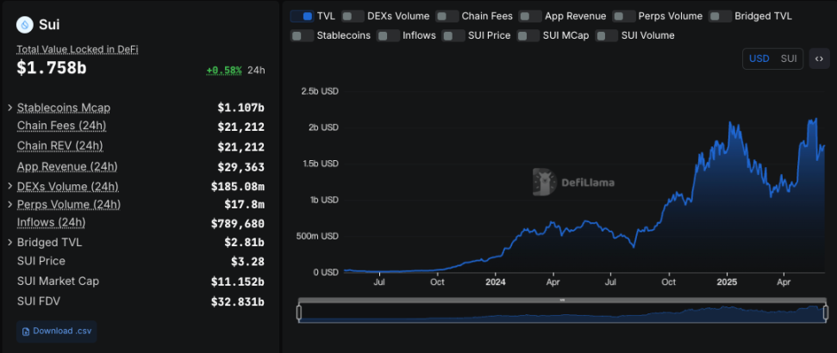837x353 pixels.
Task: Expand the Stablecoins Mcap row
Action: [9, 108]
